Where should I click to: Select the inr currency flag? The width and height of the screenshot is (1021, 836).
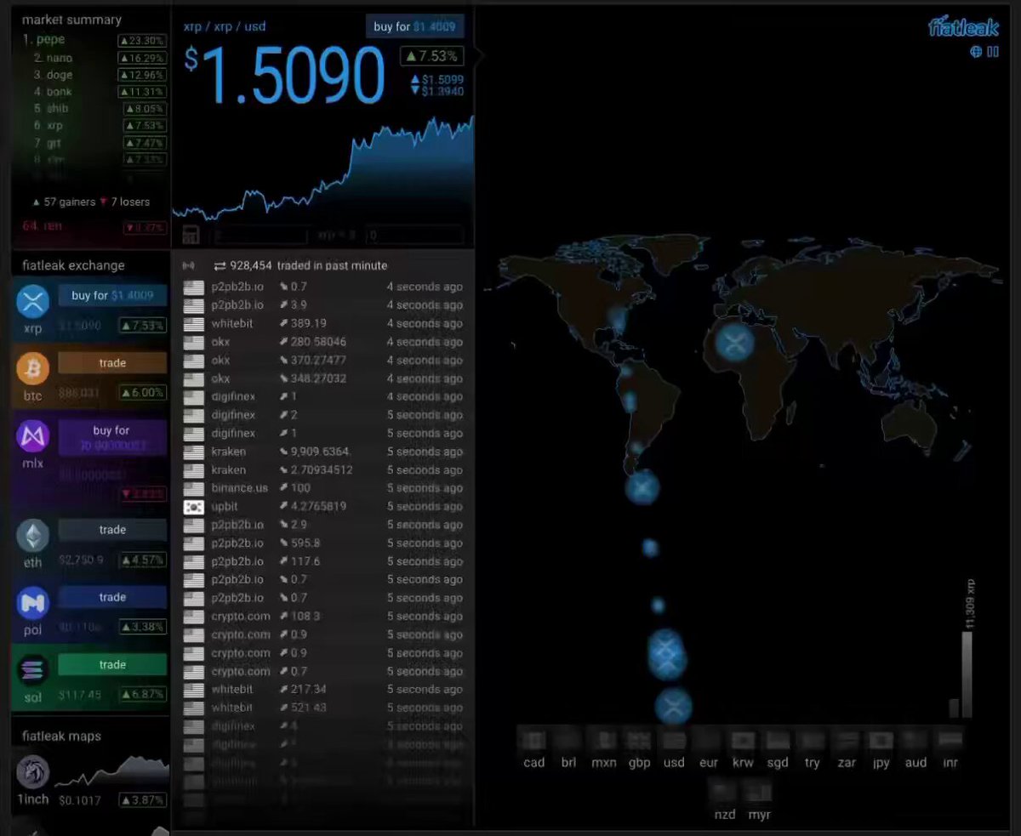click(950, 740)
